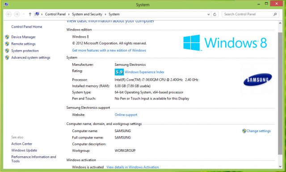View details in Windows Activation
286x172 pixels.
click(132, 167)
